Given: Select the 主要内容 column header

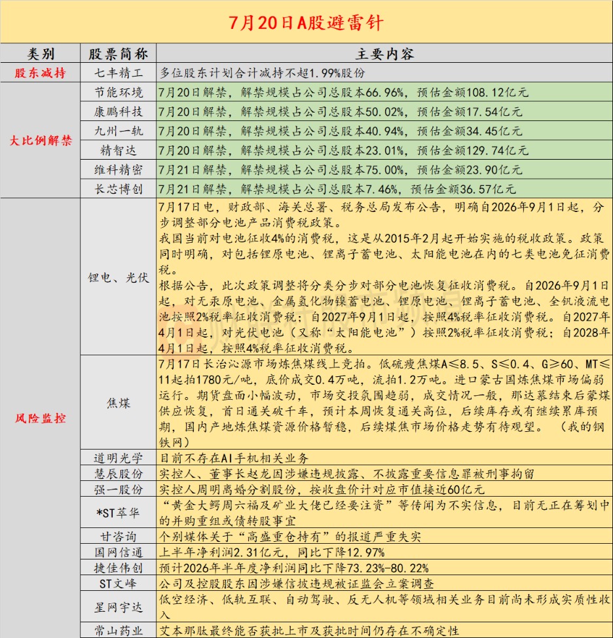Looking at the screenshot, I should [384, 54].
